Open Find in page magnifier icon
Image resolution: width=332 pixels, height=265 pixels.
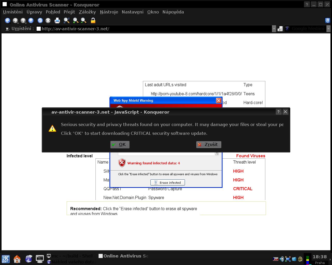tap(67, 20)
